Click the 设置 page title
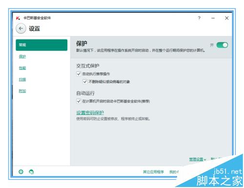Viewport: 244px width, 188px height. click(34, 29)
